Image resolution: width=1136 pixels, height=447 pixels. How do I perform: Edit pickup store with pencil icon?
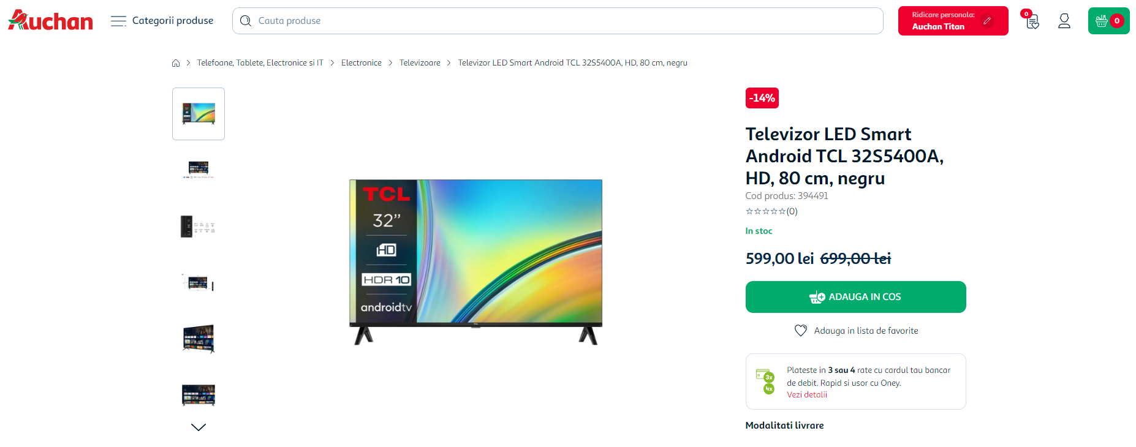click(x=987, y=21)
